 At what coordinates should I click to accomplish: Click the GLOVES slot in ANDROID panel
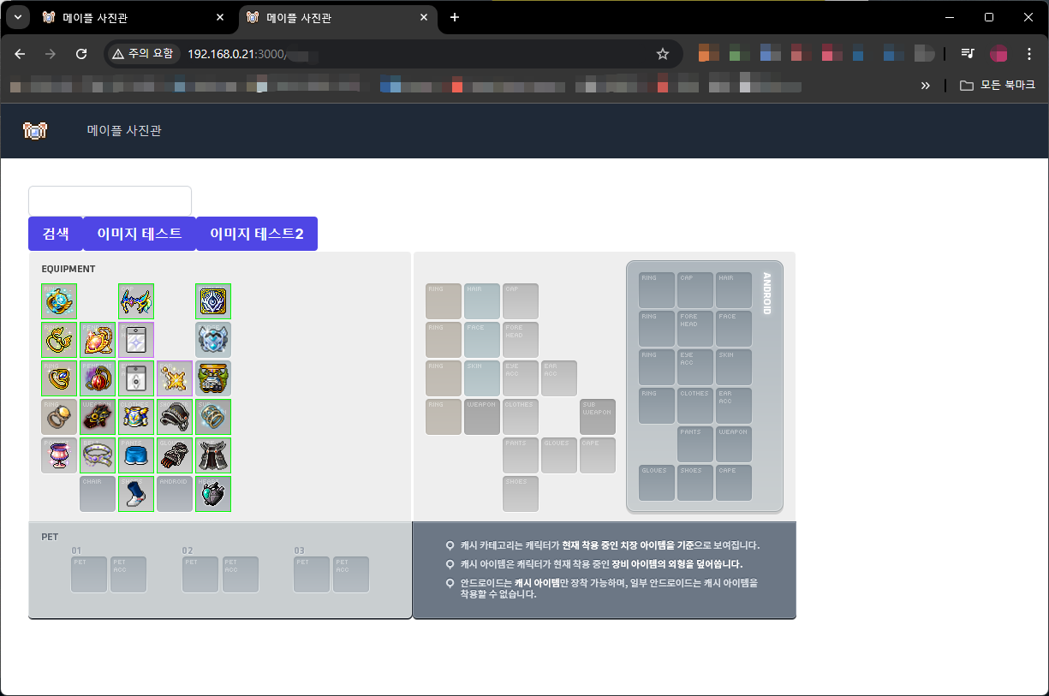click(657, 483)
